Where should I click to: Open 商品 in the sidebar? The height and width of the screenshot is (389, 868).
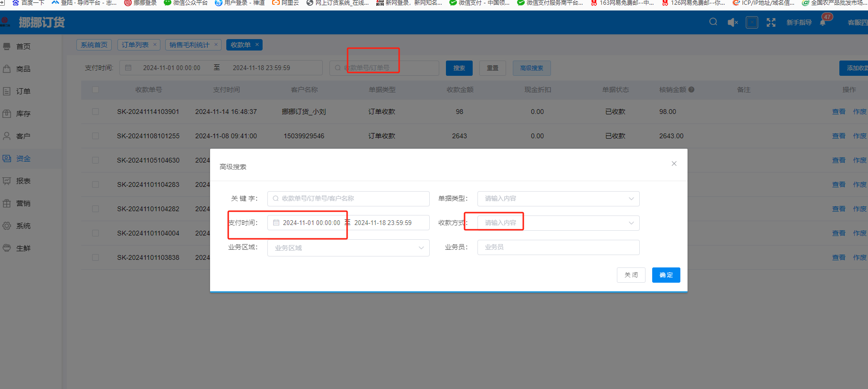(x=23, y=69)
